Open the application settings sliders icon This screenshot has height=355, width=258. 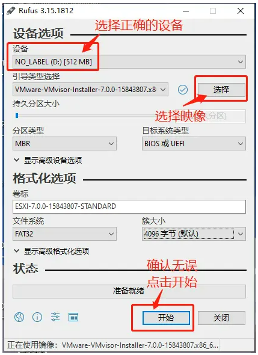click(55, 317)
